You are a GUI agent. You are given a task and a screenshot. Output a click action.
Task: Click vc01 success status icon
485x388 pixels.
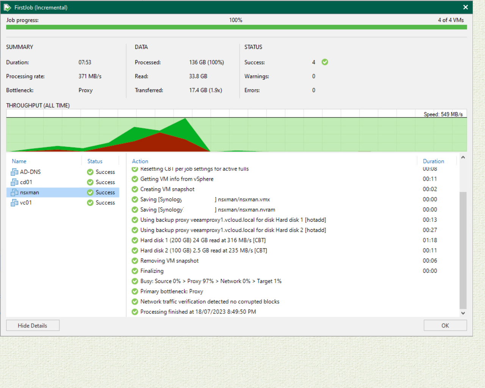tap(90, 203)
